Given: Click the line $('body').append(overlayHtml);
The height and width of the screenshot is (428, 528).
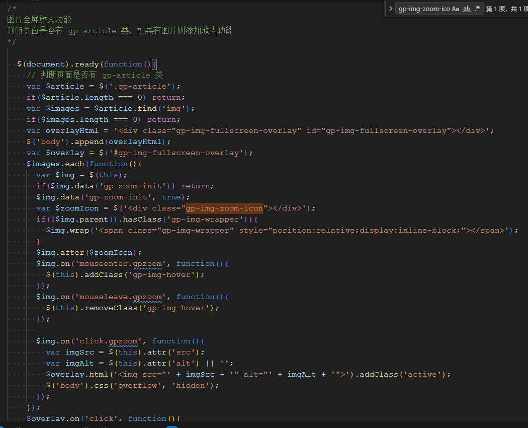Looking at the screenshot, I should click(x=99, y=141).
